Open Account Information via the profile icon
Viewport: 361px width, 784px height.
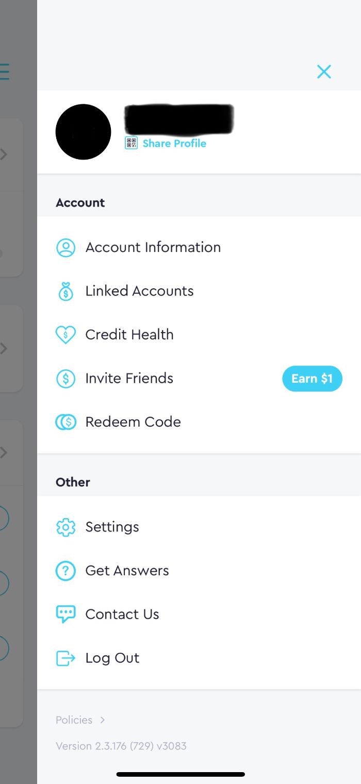65,247
